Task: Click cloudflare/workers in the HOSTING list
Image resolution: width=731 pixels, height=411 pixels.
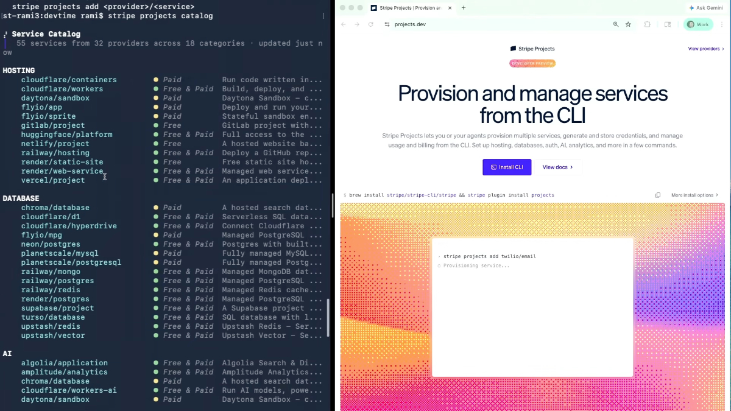Action: tap(62, 89)
